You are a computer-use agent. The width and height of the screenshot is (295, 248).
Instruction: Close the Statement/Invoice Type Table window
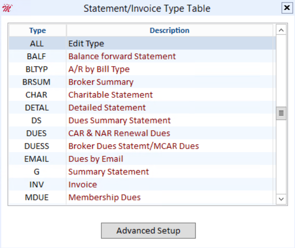coord(287,8)
